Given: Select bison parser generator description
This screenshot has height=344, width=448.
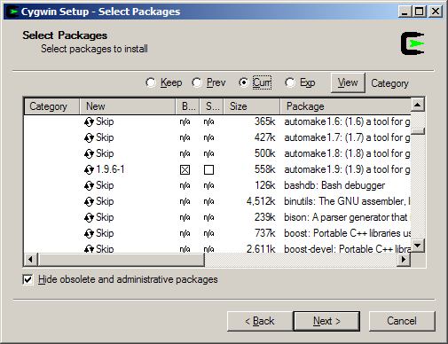Looking at the screenshot, I should pyautogui.click(x=347, y=217).
